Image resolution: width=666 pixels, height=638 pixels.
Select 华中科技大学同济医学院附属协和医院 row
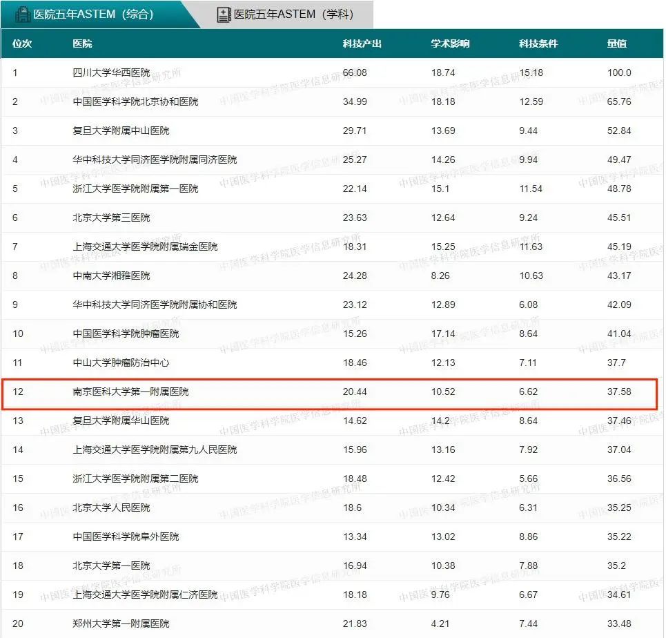(x=332, y=304)
